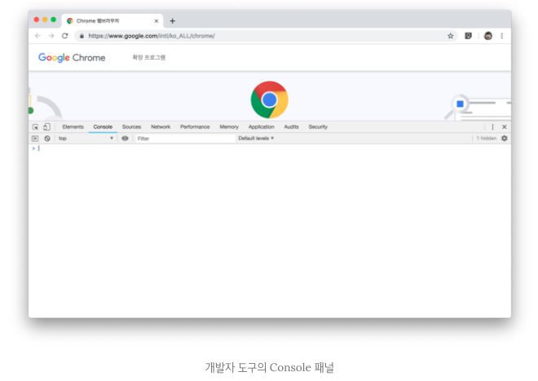The image size is (538, 381).
Task: Switch to the Sources tab
Action: [x=131, y=126]
